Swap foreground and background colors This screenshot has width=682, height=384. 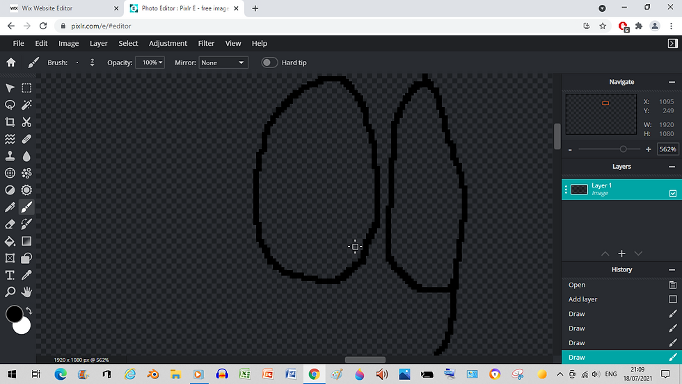coord(29,310)
